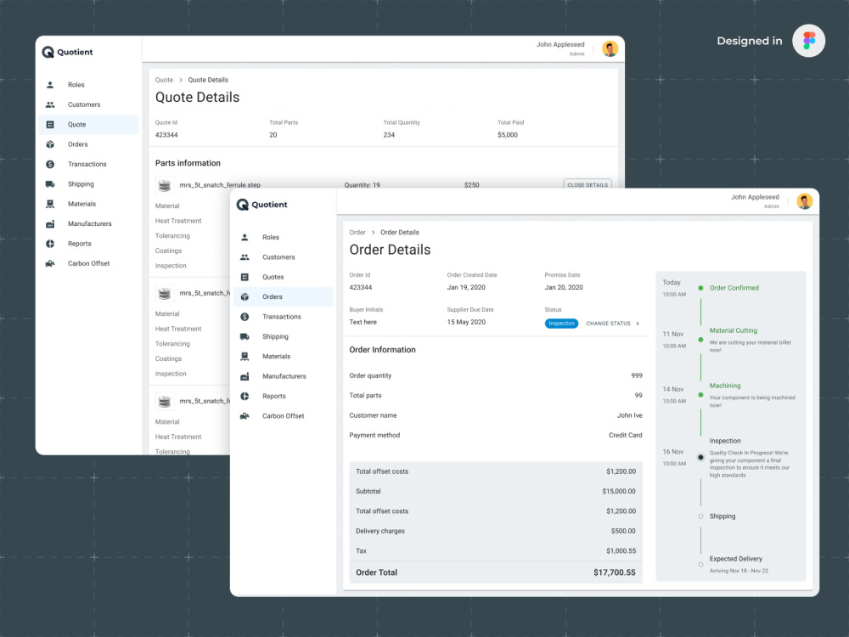Click Subtotal value $15,000.00

[x=619, y=491]
